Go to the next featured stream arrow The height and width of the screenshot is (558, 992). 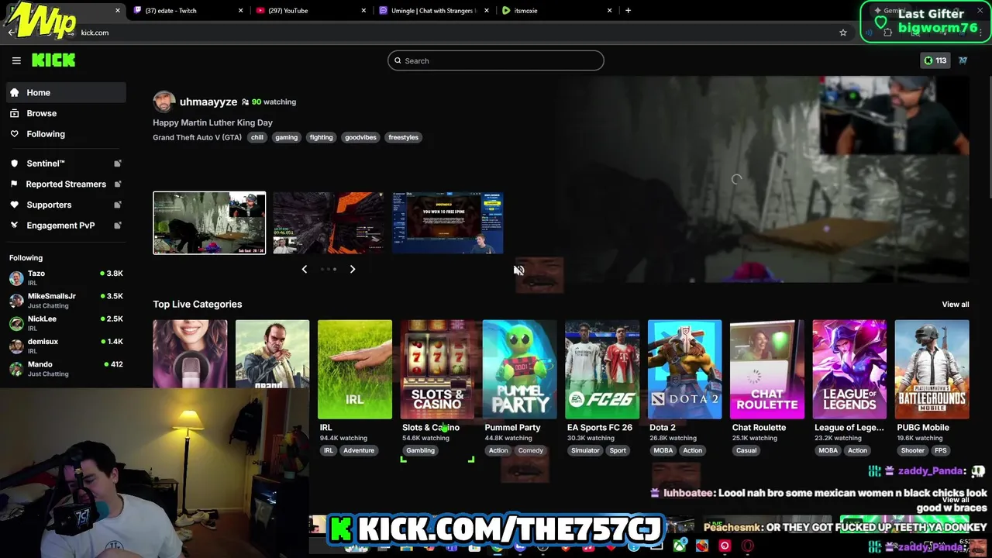coord(353,269)
